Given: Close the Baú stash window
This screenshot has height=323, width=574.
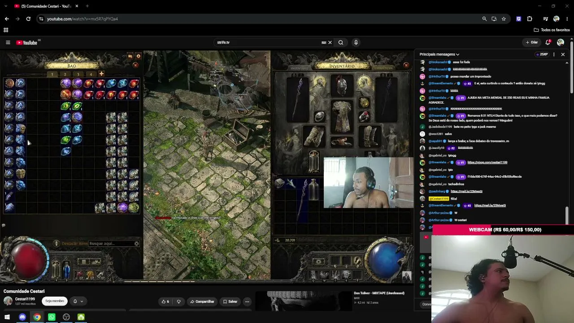Looking at the screenshot, I should pyautogui.click(x=135, y=65).
